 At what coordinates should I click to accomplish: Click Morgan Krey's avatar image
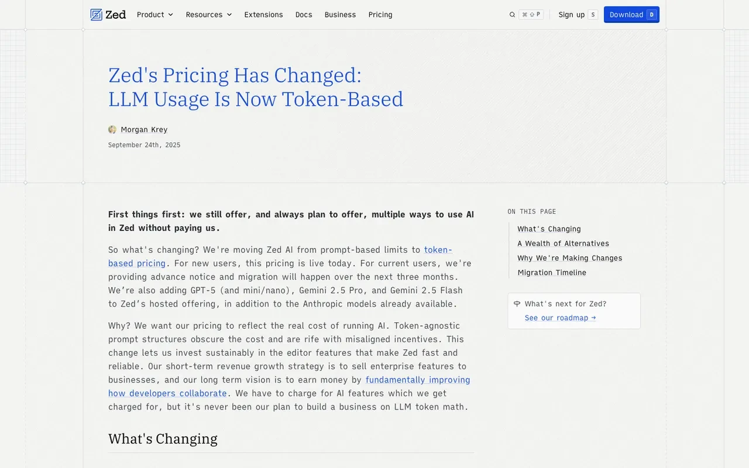112,129
